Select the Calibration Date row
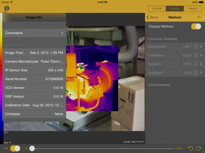 click(x=34, y=105)
